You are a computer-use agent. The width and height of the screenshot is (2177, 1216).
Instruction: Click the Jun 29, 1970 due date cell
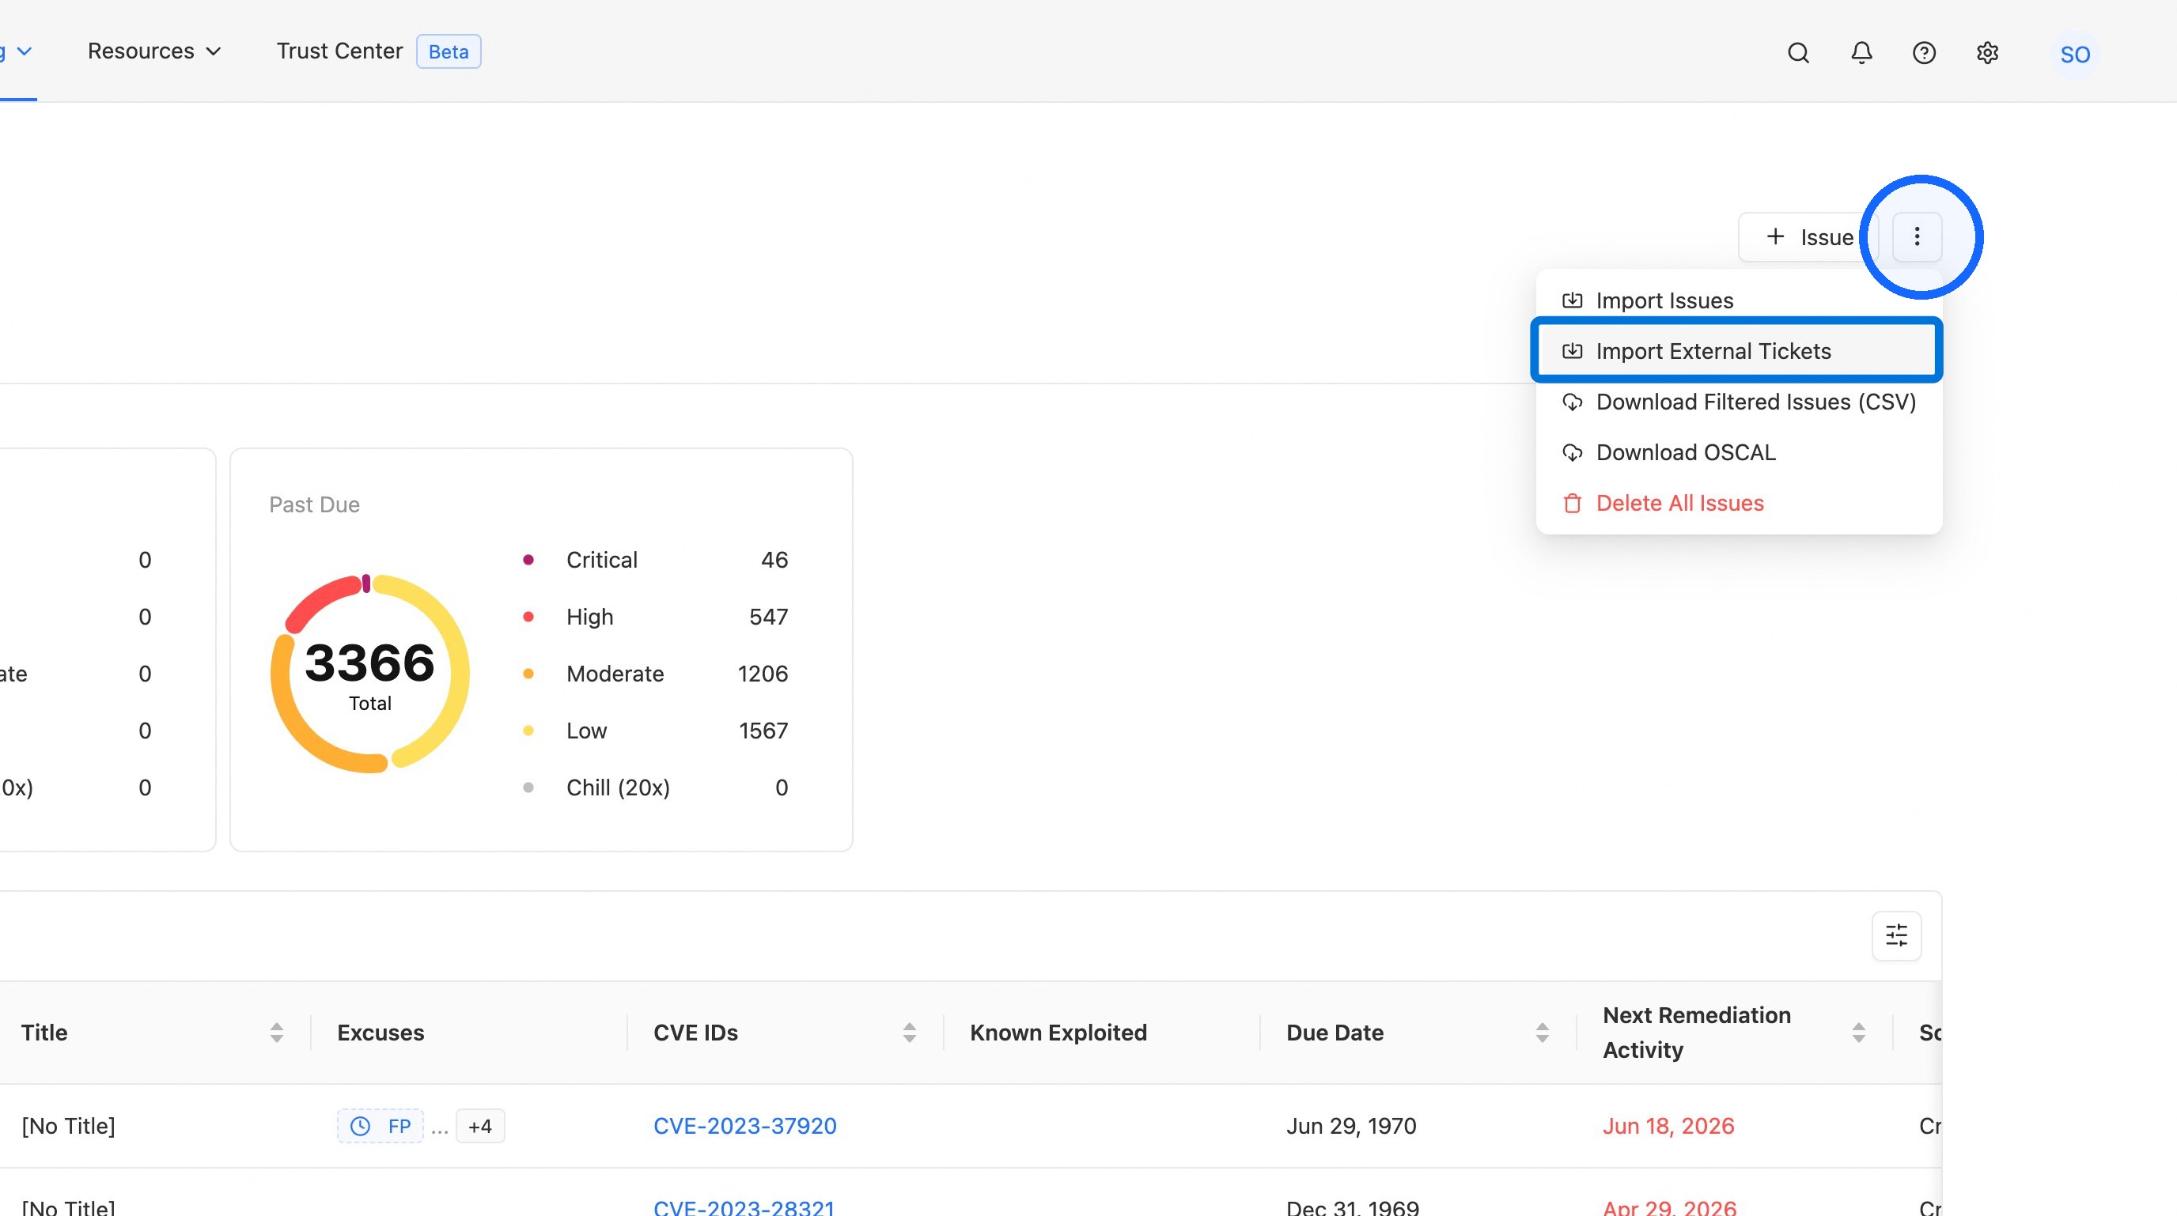[x=1351, y=1126]
